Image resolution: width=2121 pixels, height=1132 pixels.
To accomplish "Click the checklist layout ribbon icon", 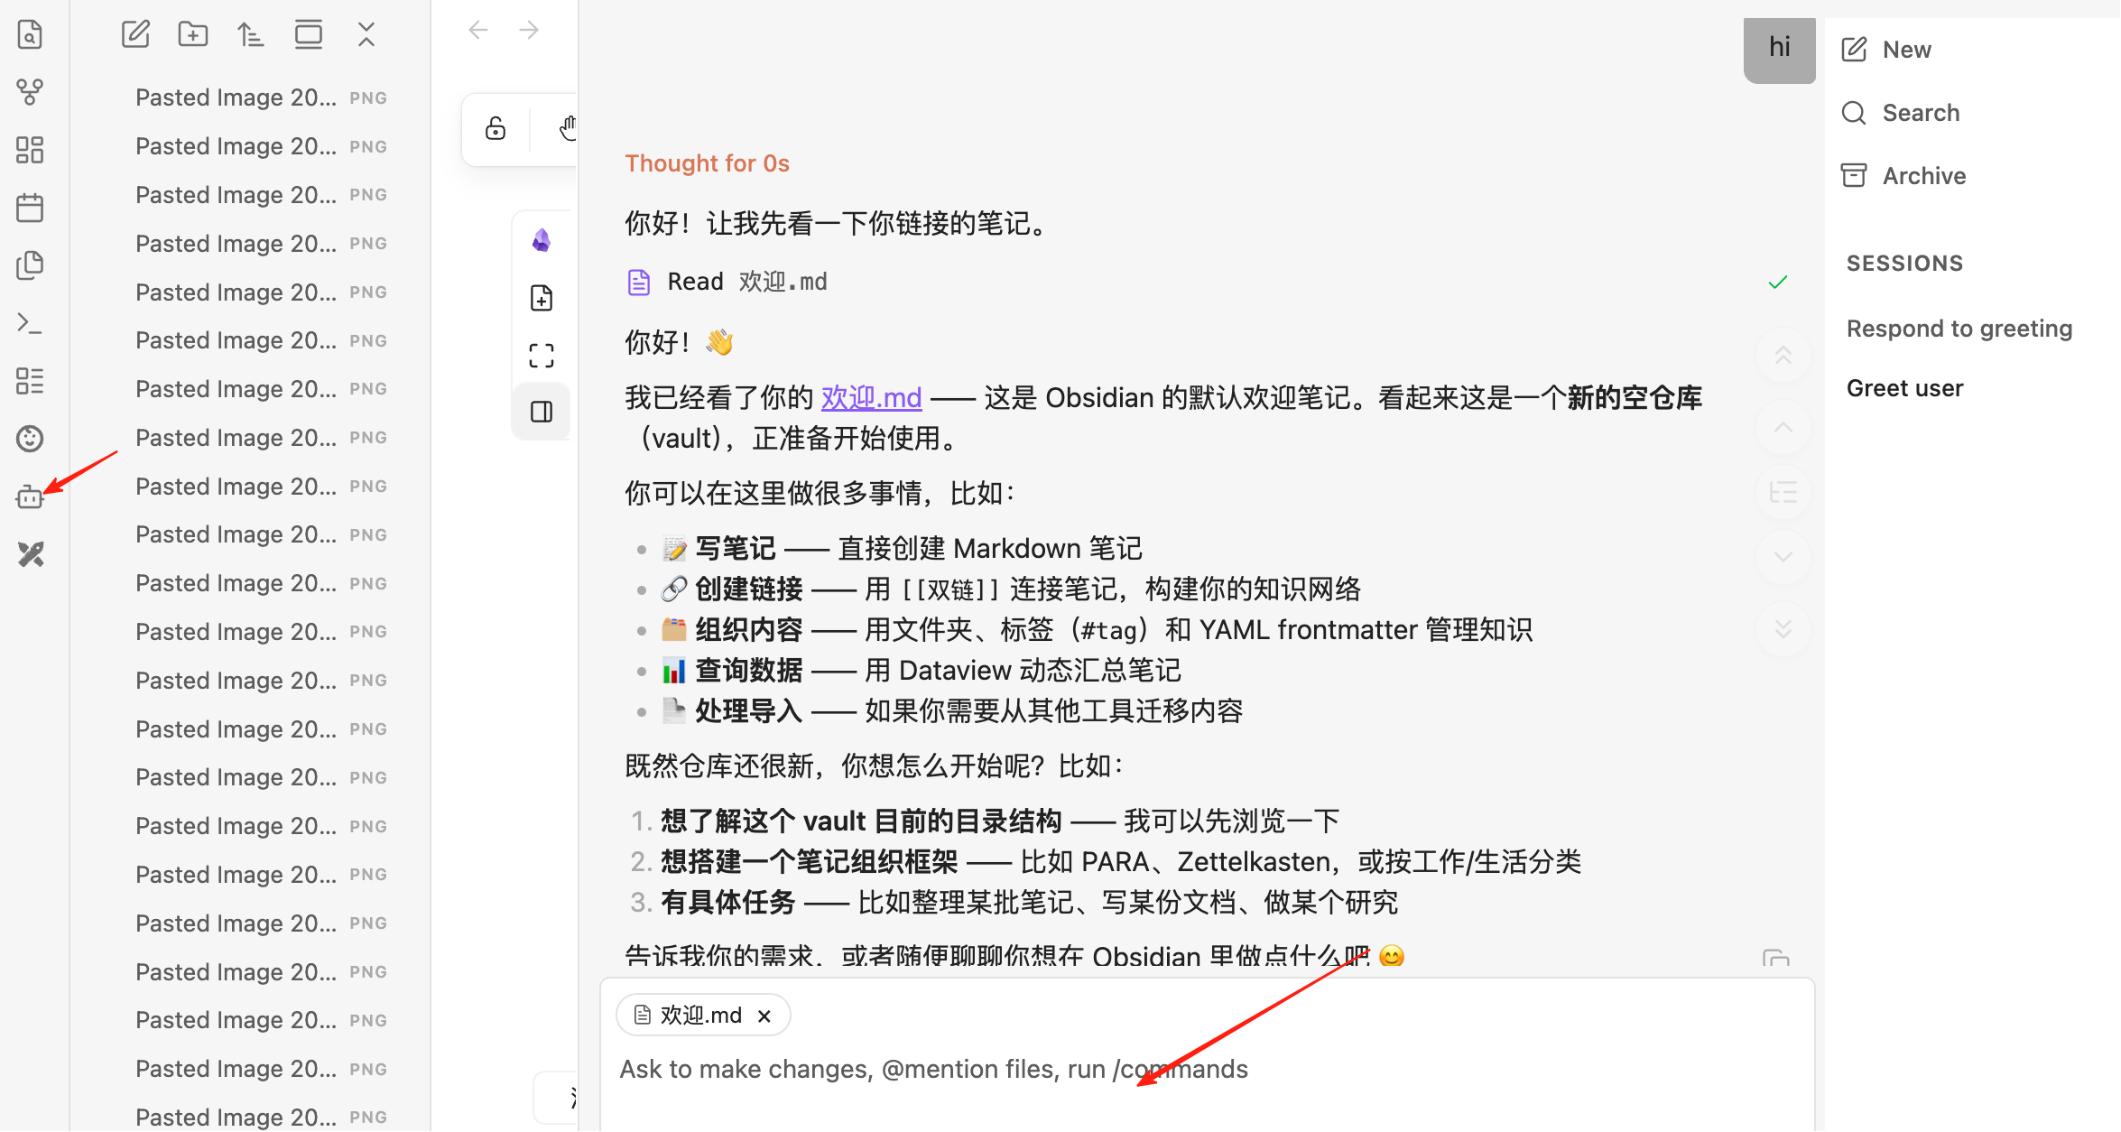I will [30, 381].
